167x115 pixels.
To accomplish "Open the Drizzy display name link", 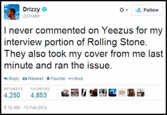I will [x=31, y=9].
